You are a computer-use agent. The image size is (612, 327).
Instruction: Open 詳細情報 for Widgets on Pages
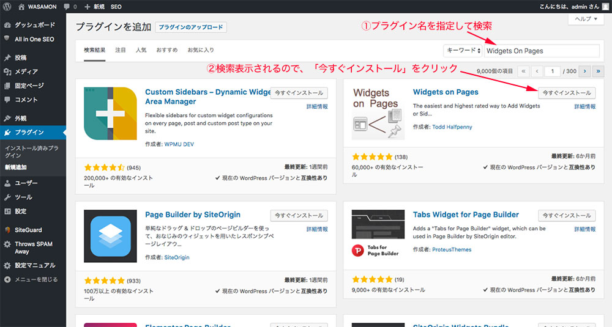tap(584, 106)
